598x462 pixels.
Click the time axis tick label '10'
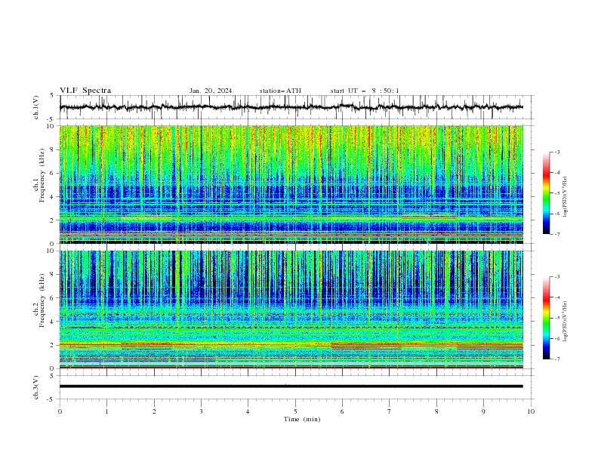click(531, 411)
